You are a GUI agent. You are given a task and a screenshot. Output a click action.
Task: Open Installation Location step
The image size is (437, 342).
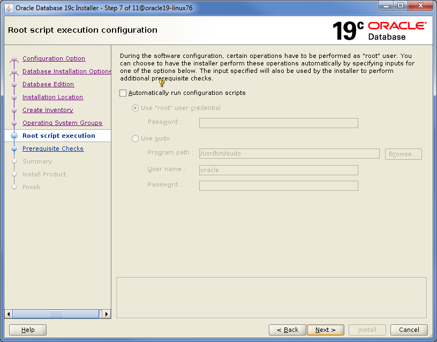tap(52, 98)
